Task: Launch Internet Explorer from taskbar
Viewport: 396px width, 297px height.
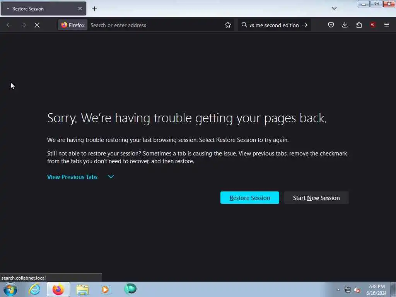Action: [34, 289]
